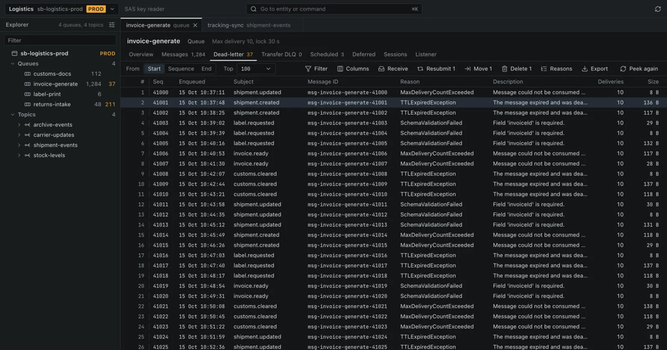The image size is (667, 350).
Task: Export the dead-letter messages
Action: click(x=594, y=69)
